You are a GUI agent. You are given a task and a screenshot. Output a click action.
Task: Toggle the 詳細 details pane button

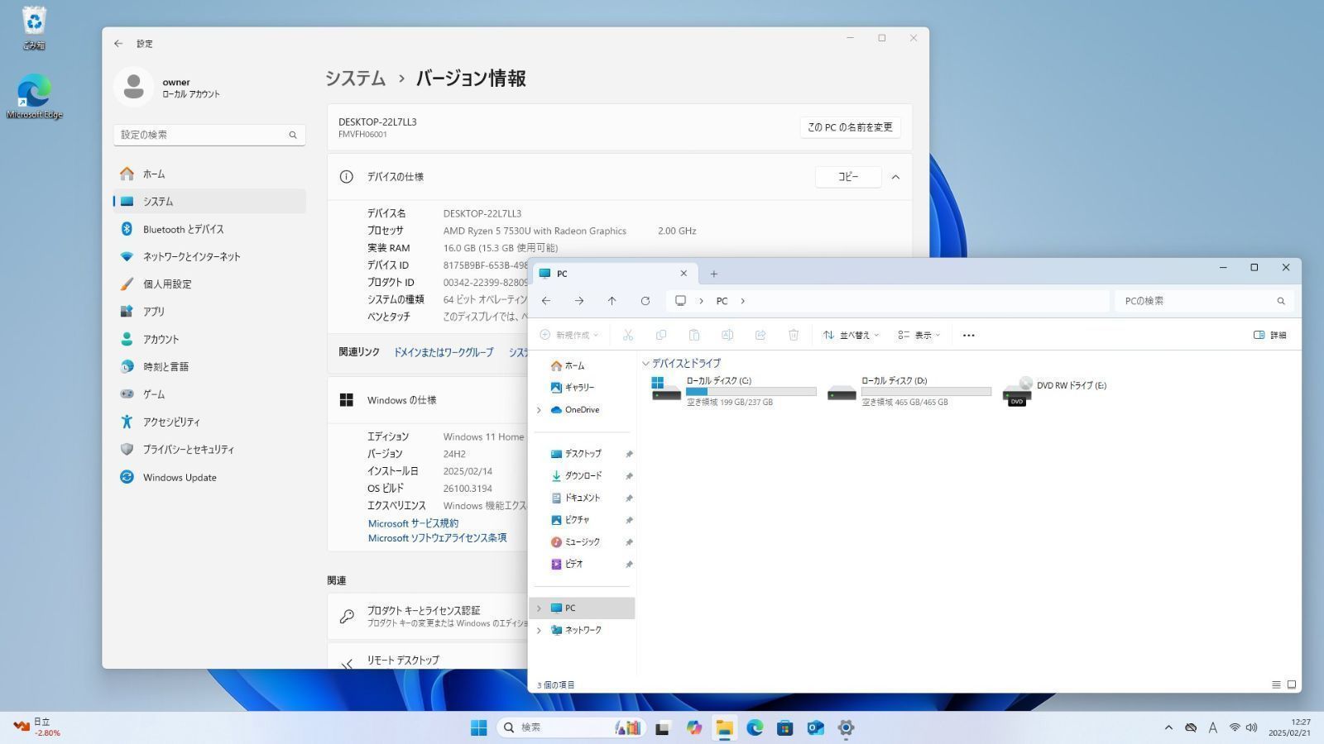[x=1269, y=335]
